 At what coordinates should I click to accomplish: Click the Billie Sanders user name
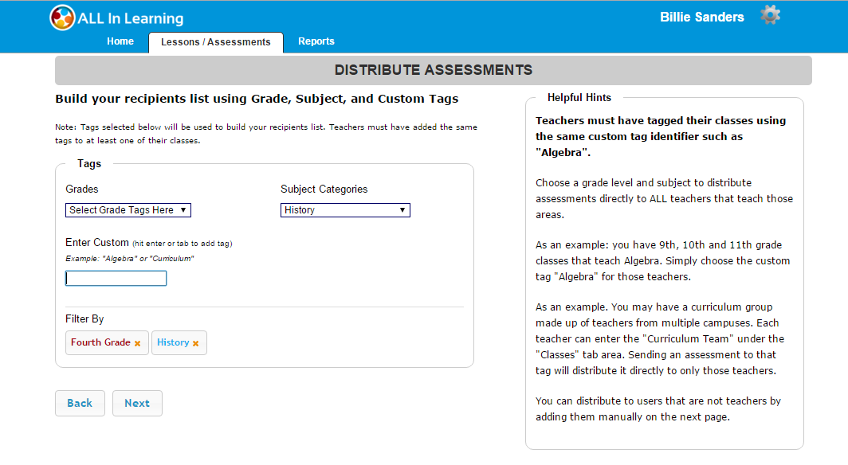pyautogui.click(x=702, y=17)
